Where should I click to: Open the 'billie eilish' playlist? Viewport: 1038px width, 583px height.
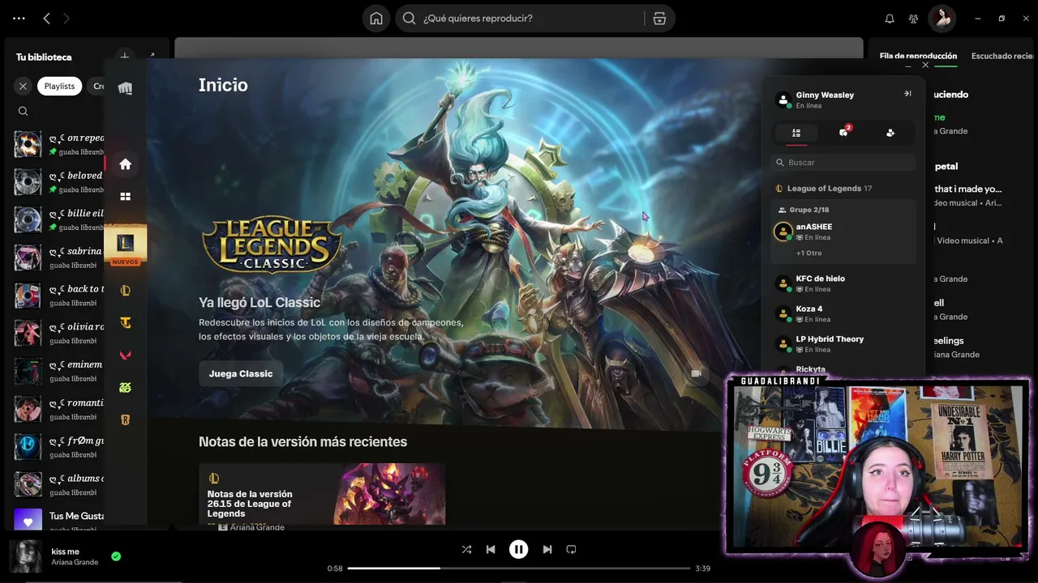point(58,219)
